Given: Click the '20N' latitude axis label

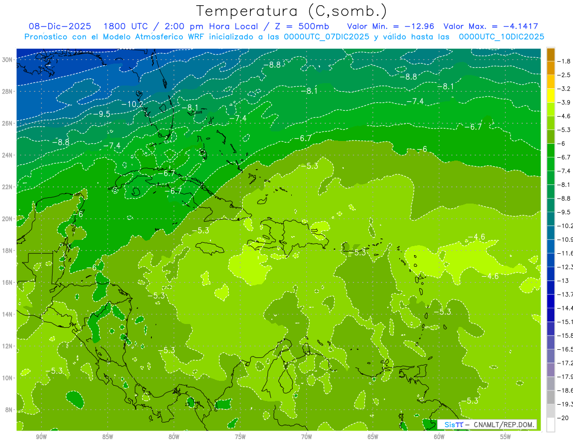Looking at the screenshot, I should click(x=7, y=219).
